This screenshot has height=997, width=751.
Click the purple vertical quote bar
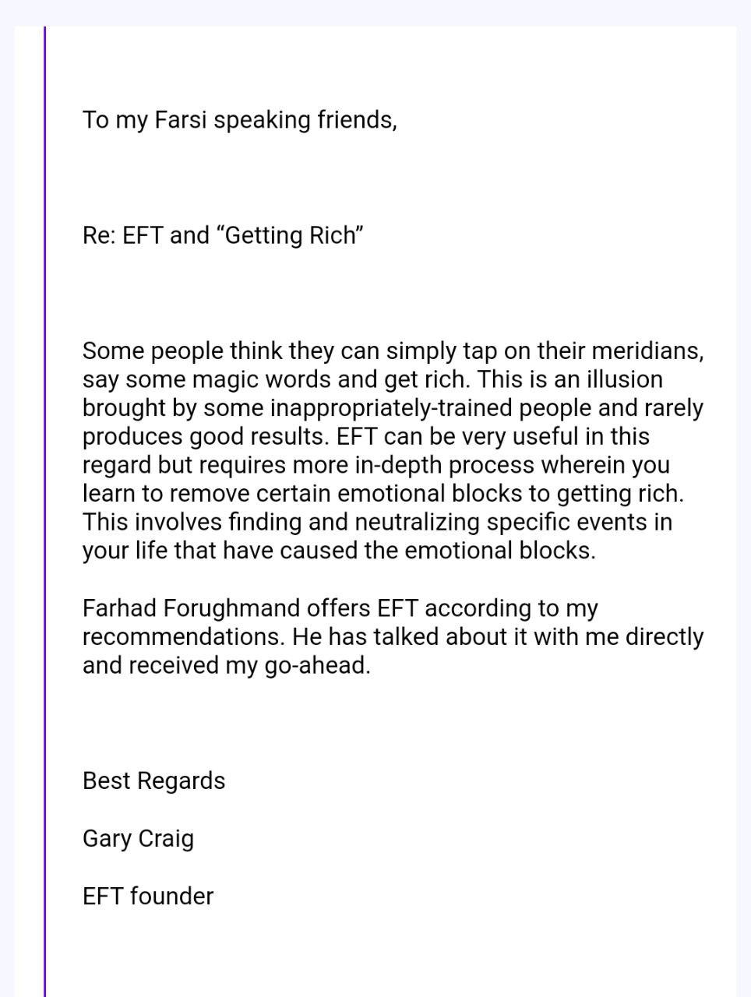(x=45, y=511)
